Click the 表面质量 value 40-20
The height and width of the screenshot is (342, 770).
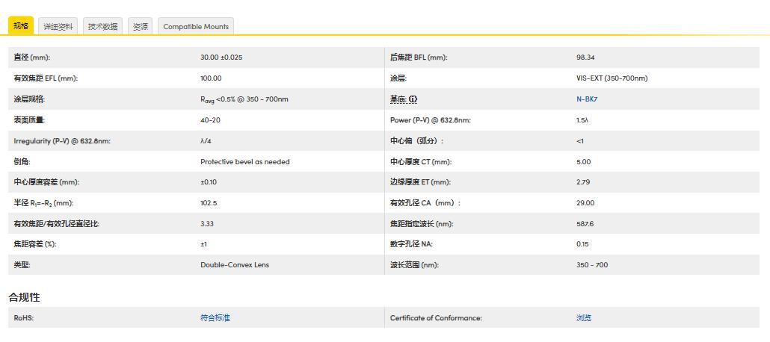(x=210, y=120)
